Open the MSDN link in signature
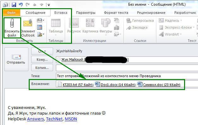The image size is (198, 125). (x=71, y=119)
